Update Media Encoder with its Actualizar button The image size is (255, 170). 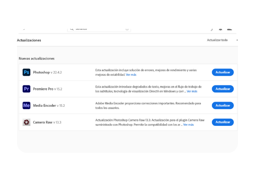(223, 105)
